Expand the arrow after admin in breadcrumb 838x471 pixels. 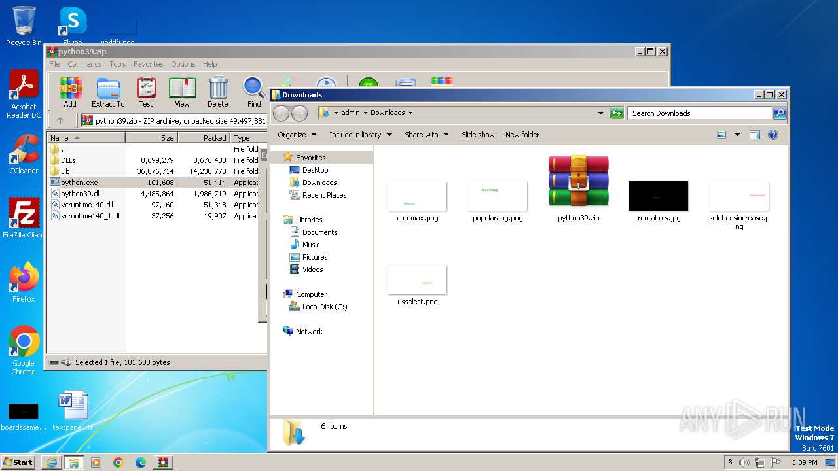coord(365,113)
